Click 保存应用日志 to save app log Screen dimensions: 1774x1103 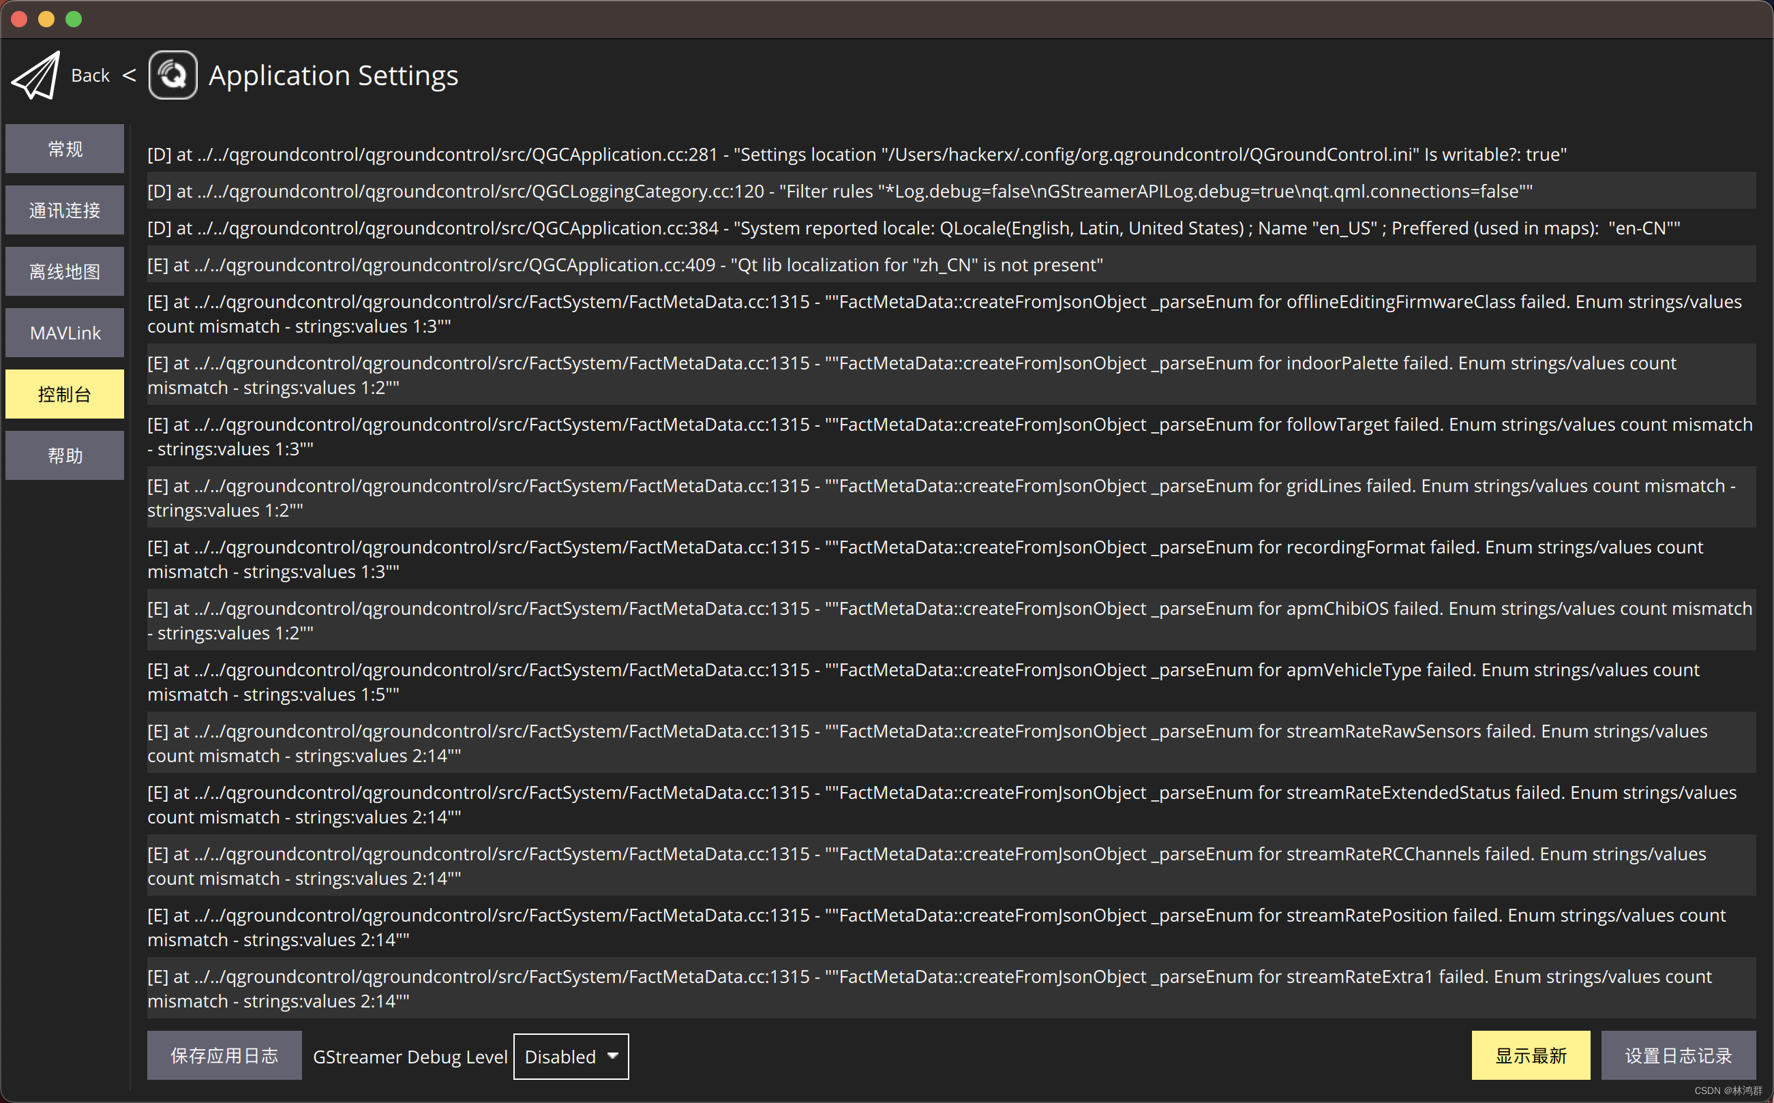(x=224, y=1055)
